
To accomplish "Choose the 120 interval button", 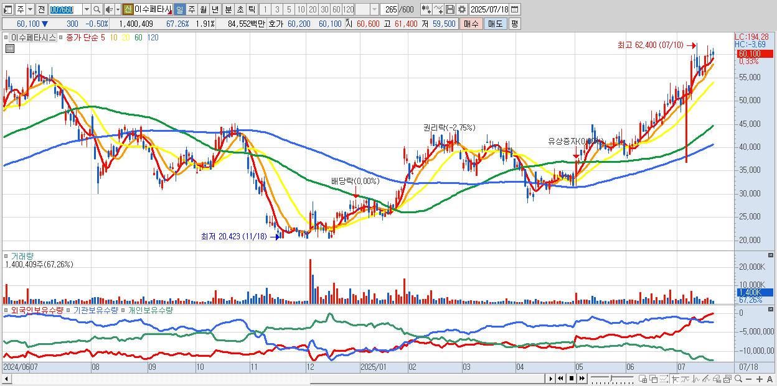I will (348, 9).
